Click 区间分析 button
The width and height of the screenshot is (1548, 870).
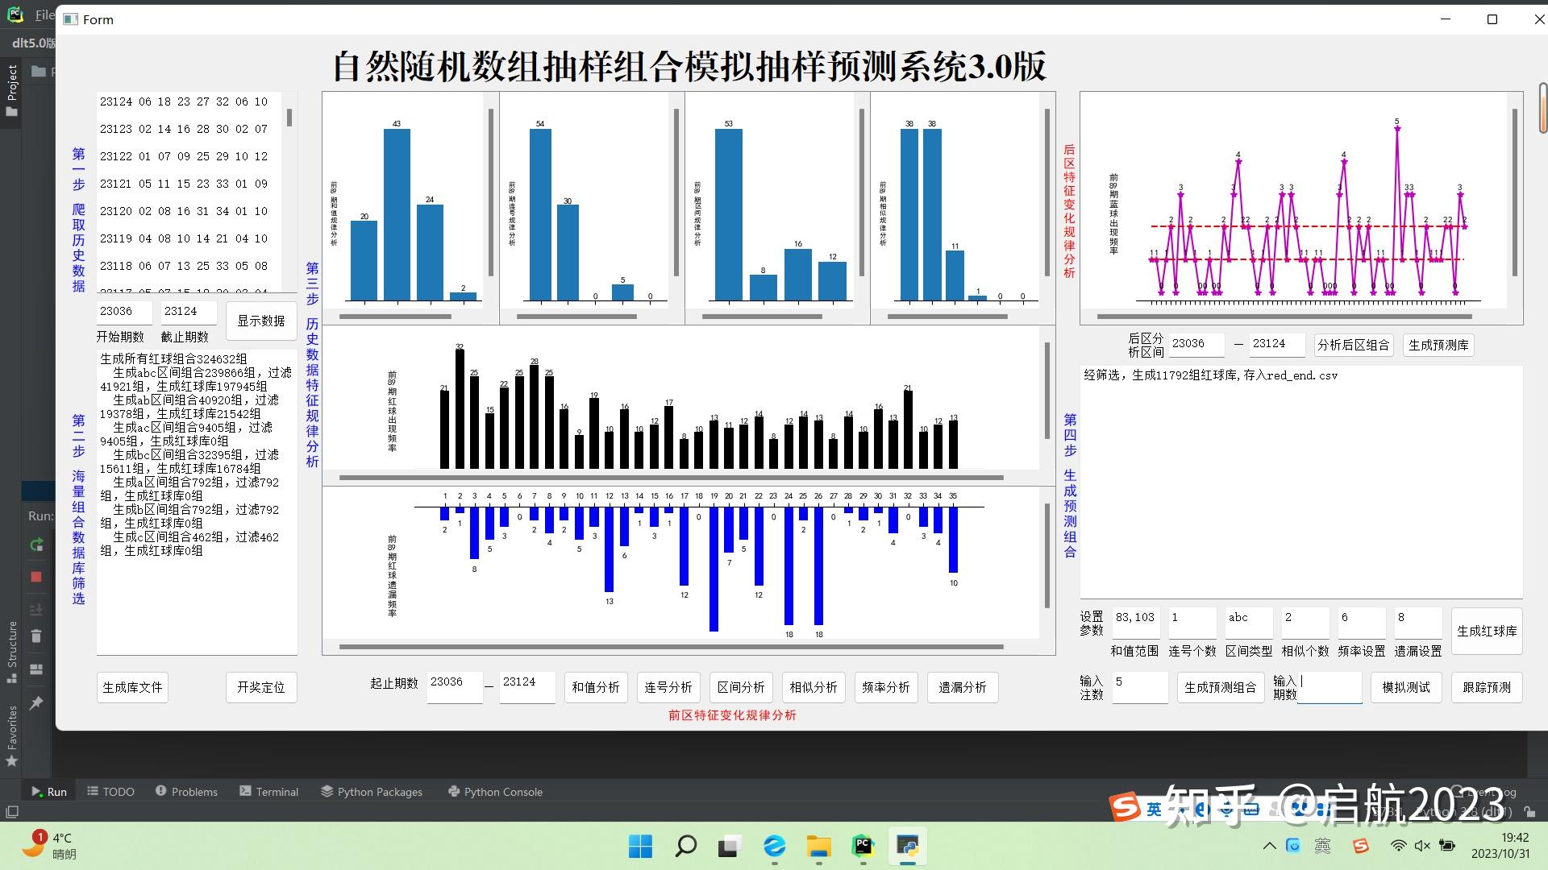point(741,687)
